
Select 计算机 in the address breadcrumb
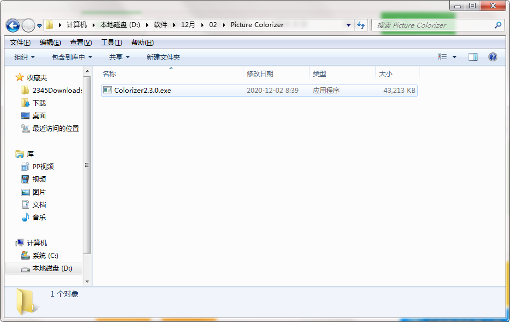pos(77,25)
